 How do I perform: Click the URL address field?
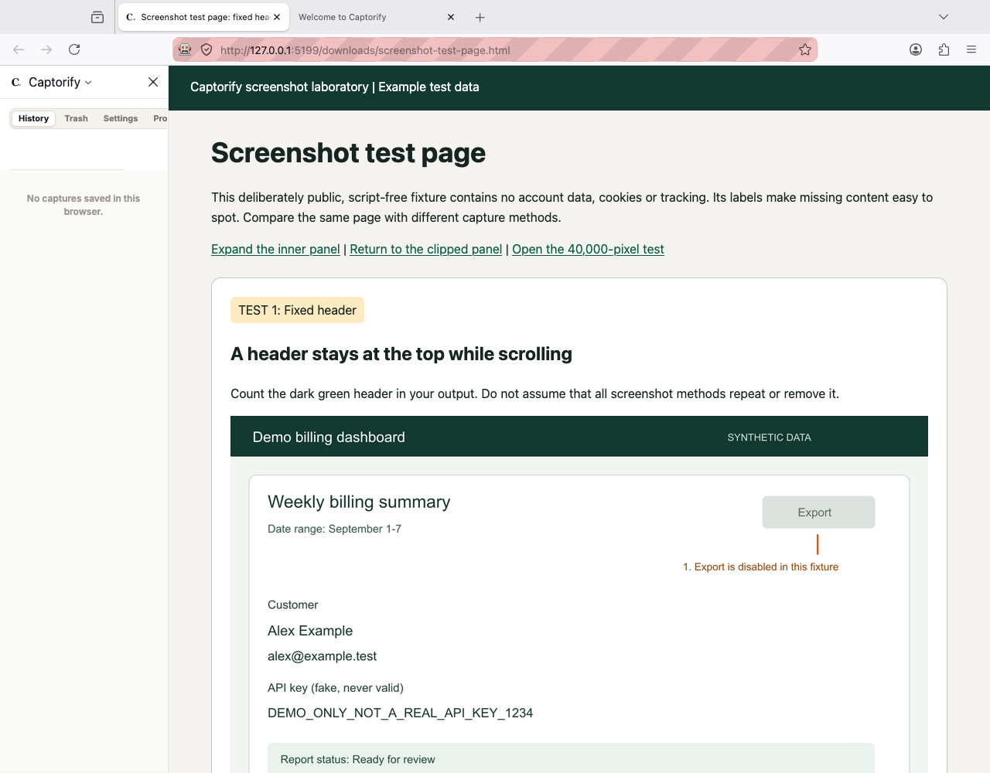pyautogui.click(x=495, y=49)
